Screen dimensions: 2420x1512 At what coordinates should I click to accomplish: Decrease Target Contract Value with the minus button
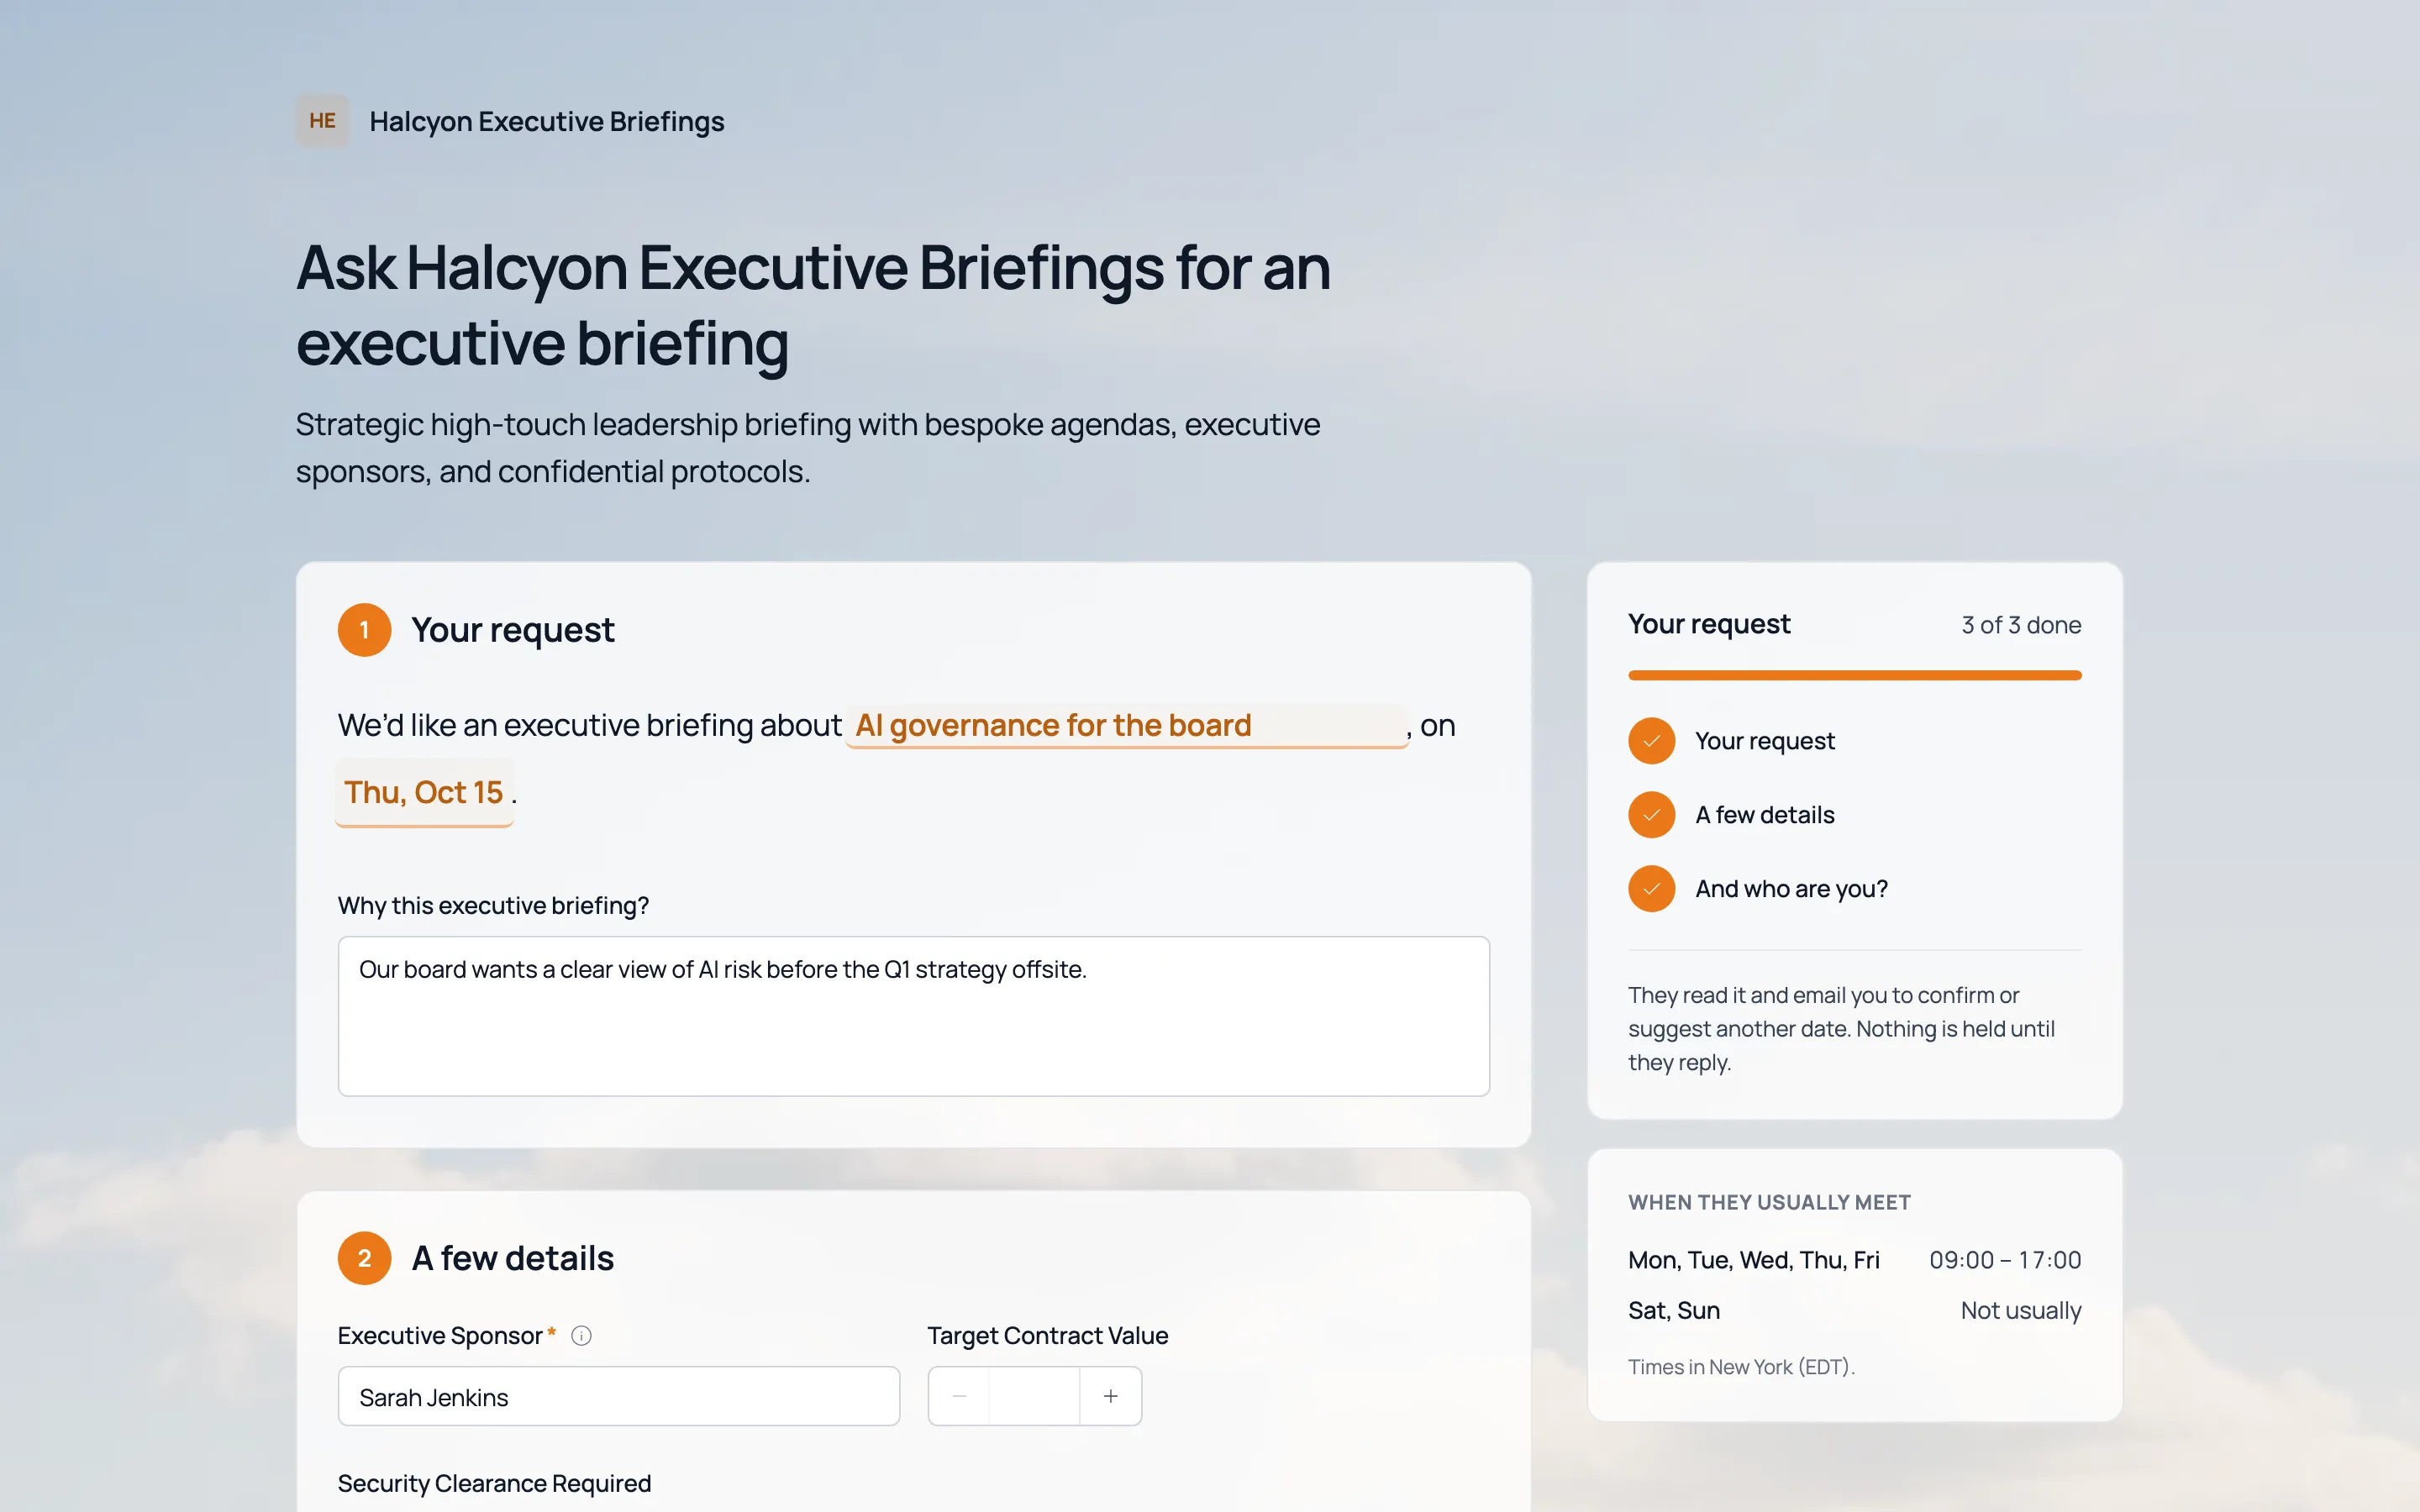[x=959, y=1396]
